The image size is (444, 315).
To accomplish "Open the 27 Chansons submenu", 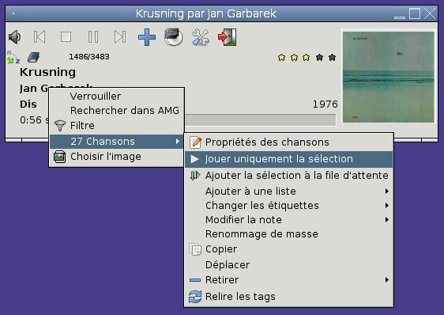I will point(117,142).
